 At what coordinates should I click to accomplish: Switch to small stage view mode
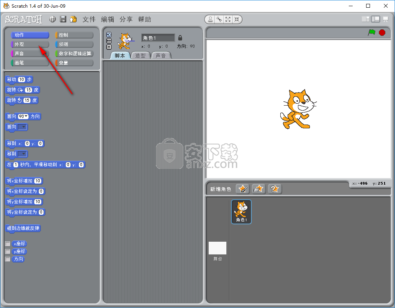(365, 19)
